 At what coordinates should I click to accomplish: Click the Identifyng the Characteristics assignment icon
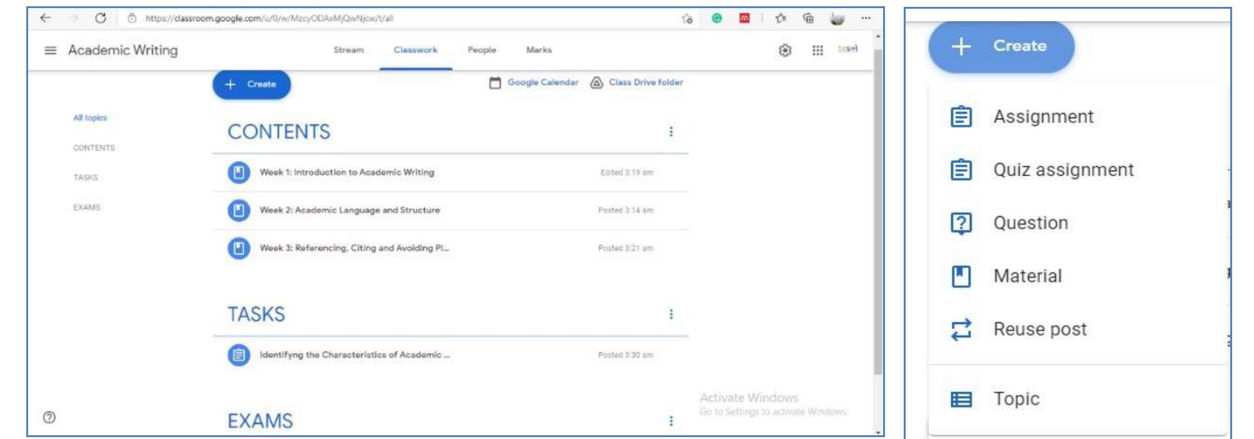click(238, 355)
